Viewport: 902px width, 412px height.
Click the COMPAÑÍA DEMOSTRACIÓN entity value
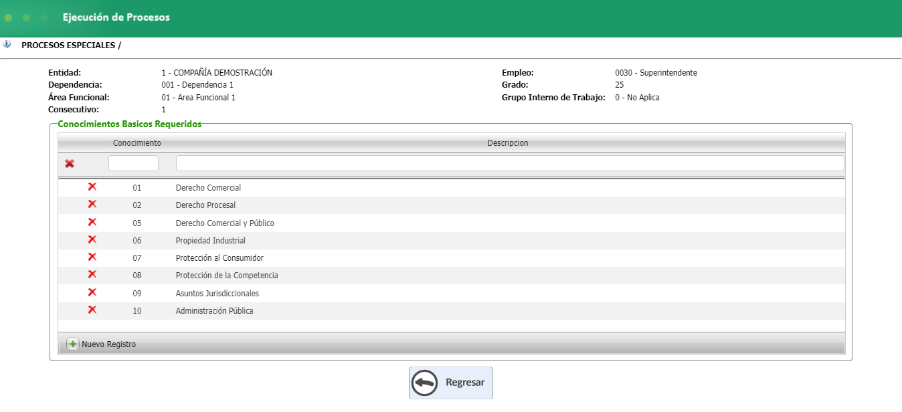[x=217, y=73]
